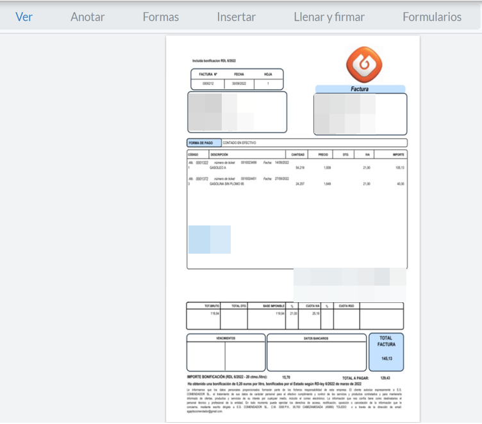This screenshot has width=482, height=424.
Task: Click the orange company logo on the invoice
Action: coord(364,65)
